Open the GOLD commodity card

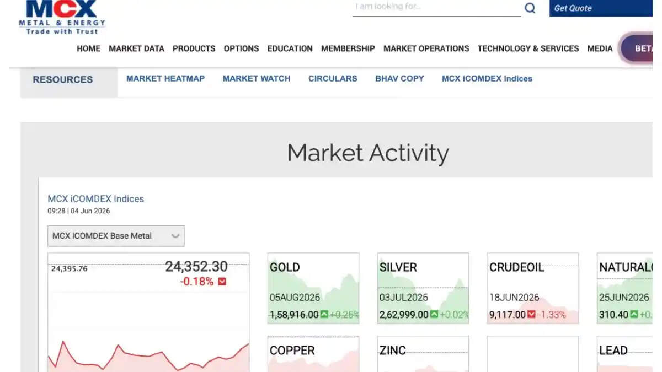(313, 288)
